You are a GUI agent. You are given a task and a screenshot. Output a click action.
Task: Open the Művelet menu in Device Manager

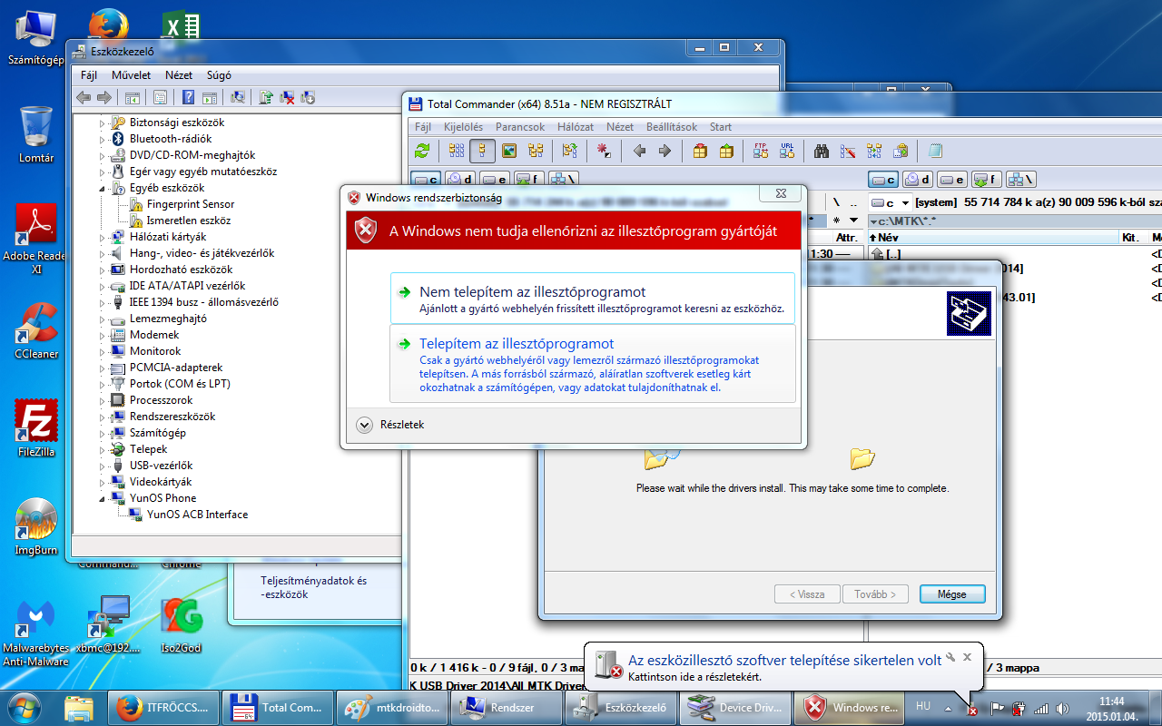tap(131, 75)
